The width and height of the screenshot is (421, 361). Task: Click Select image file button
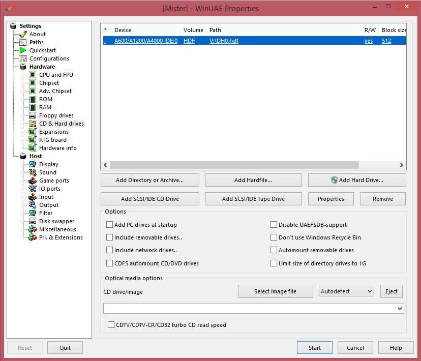click(x=276, y=291)
